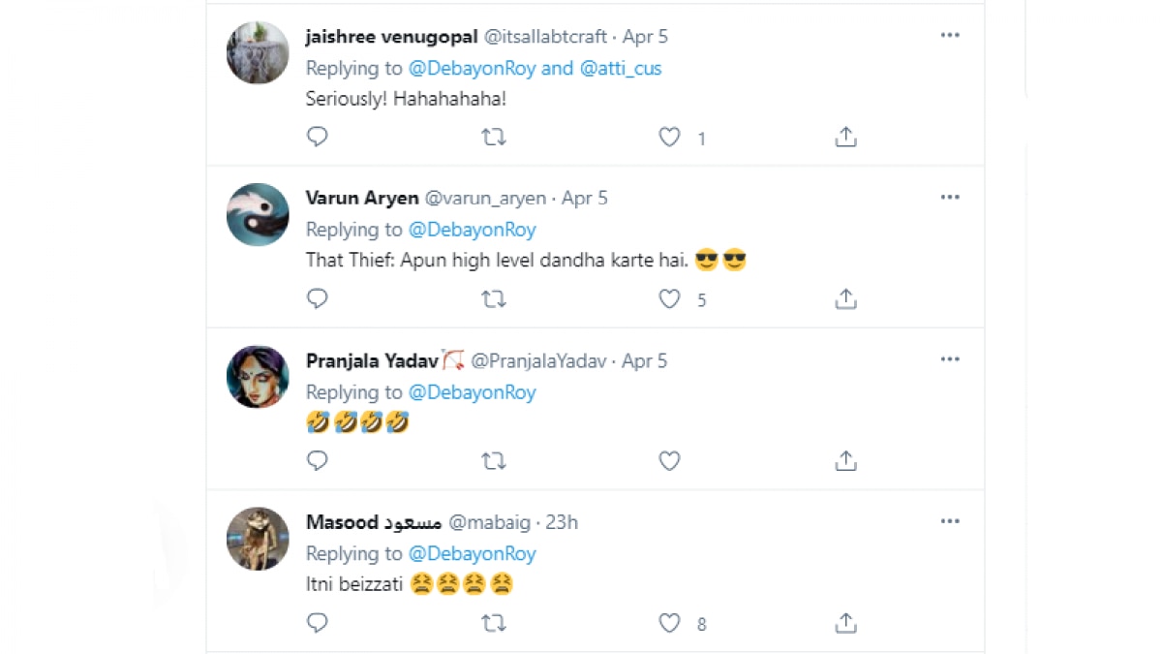Open Varun Aryen's profile picture

[258, 214]
